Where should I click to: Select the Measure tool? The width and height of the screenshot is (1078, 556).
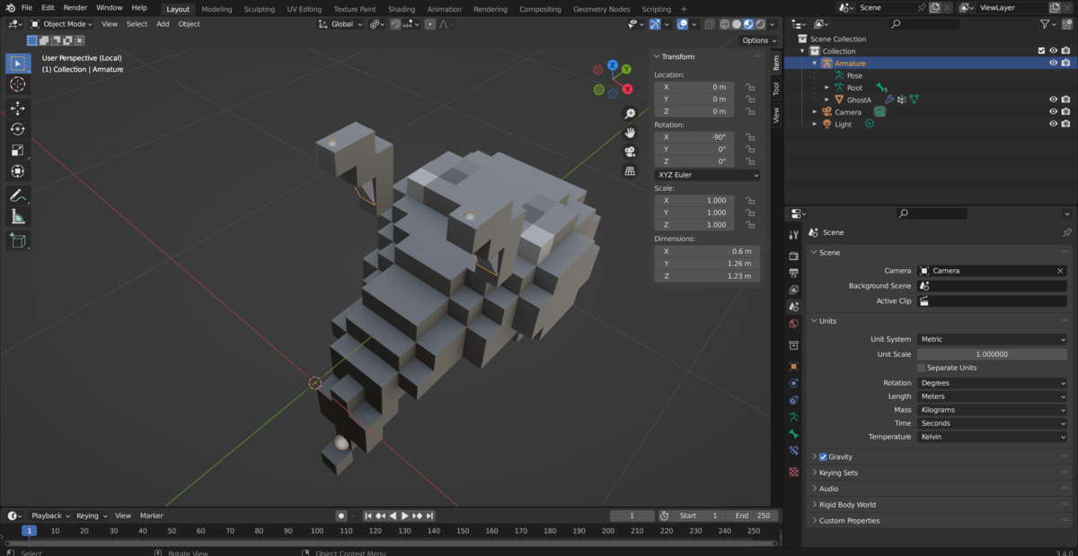tap(17, 215)
